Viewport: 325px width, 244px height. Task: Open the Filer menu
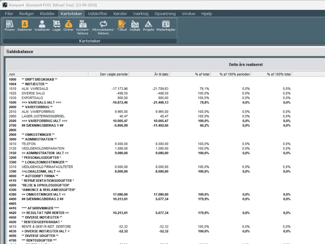(x=9, y=14)
